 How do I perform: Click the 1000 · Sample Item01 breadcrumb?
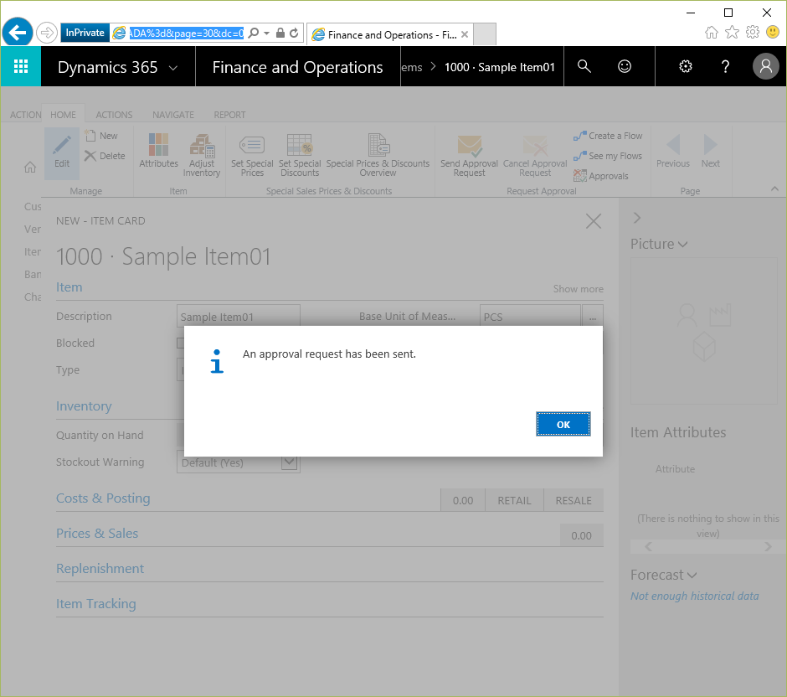pos(499,67)
